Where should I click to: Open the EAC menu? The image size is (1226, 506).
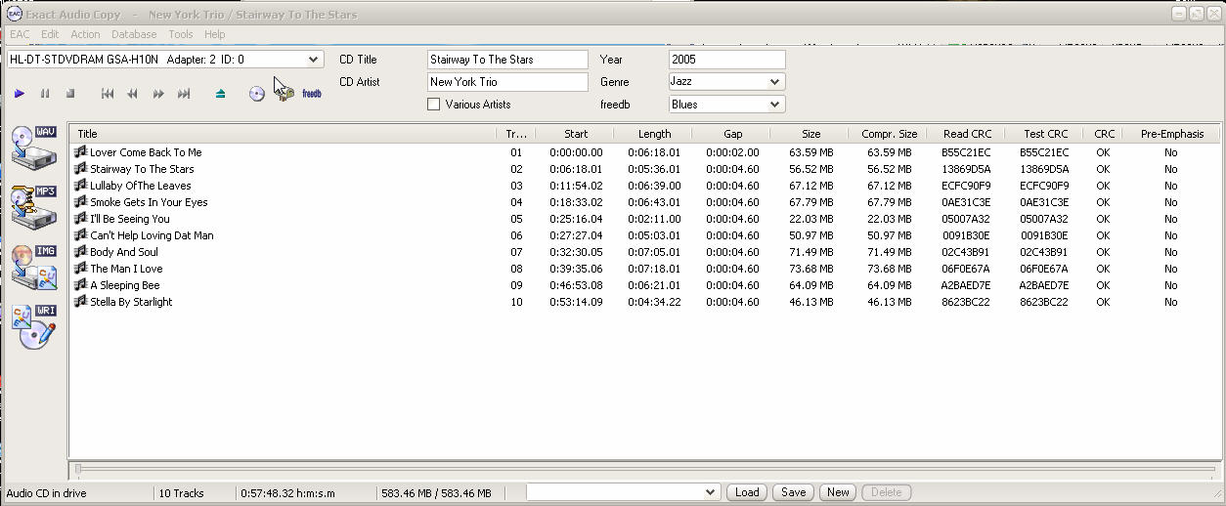[20, 34]
